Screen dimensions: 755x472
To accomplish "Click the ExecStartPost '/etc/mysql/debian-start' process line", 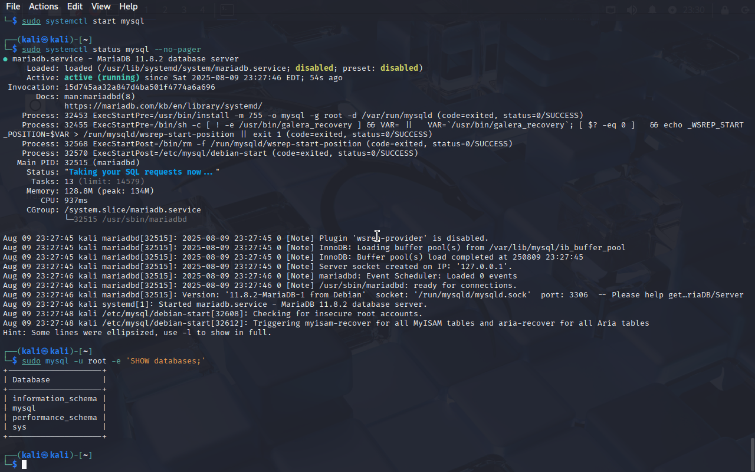I will (x=220, y=153).
